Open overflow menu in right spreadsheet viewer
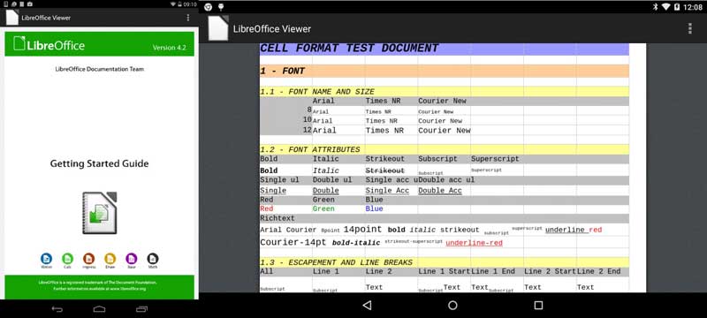This screenshot has width=707, height=318. point(689,29)
